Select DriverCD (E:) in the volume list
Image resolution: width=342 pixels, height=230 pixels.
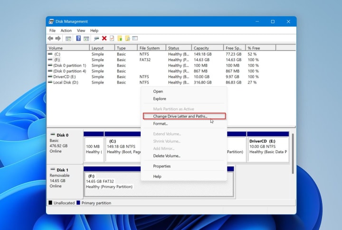click(x=64, y=77)
